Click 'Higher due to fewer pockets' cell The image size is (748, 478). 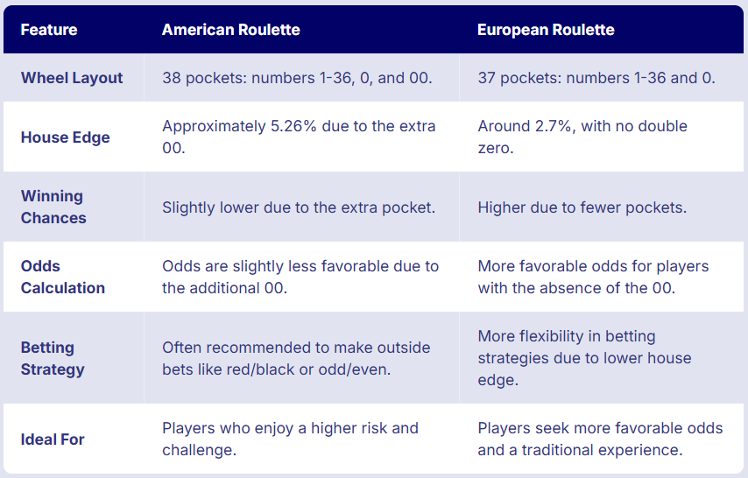click(x=582, y=207)
